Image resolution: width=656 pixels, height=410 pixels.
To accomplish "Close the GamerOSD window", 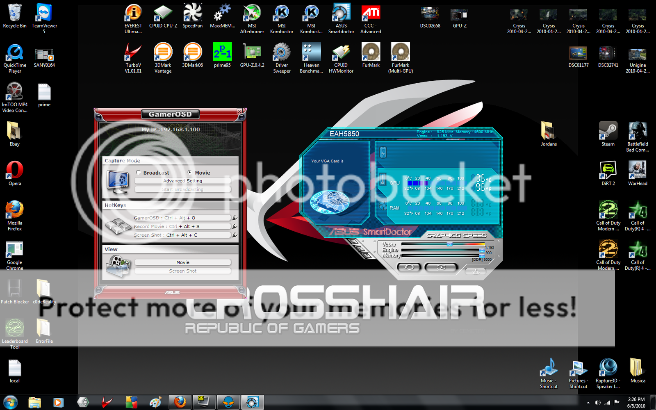I will [x=240, y=111].
